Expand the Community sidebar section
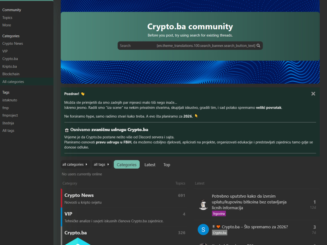Viewport: 327px width, 245px height. click(12, 10)
